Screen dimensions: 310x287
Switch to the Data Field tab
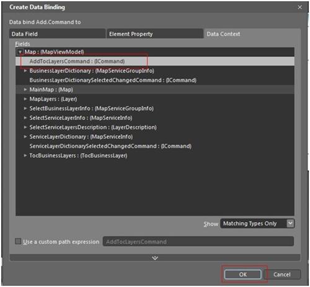tap(57, 34)
